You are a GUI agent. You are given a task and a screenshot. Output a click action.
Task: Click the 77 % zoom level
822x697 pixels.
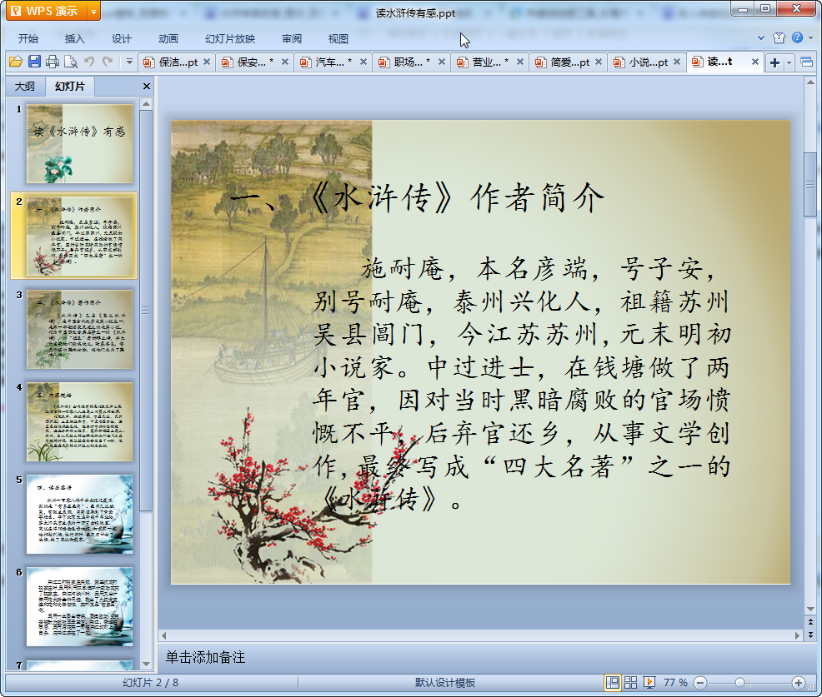(x=675, y=682)
